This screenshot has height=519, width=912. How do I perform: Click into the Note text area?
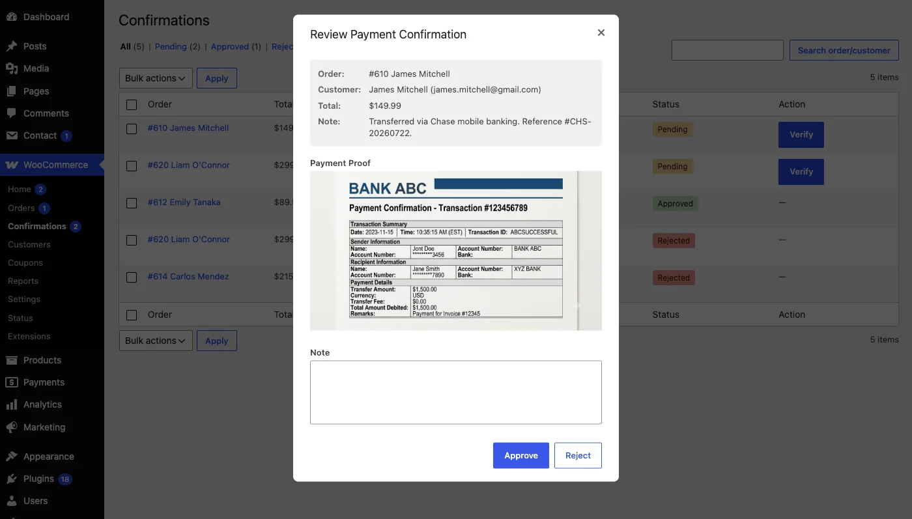(x=456, y=393)
